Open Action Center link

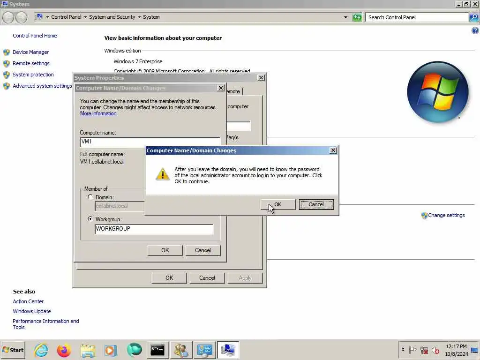click(28, 301)
